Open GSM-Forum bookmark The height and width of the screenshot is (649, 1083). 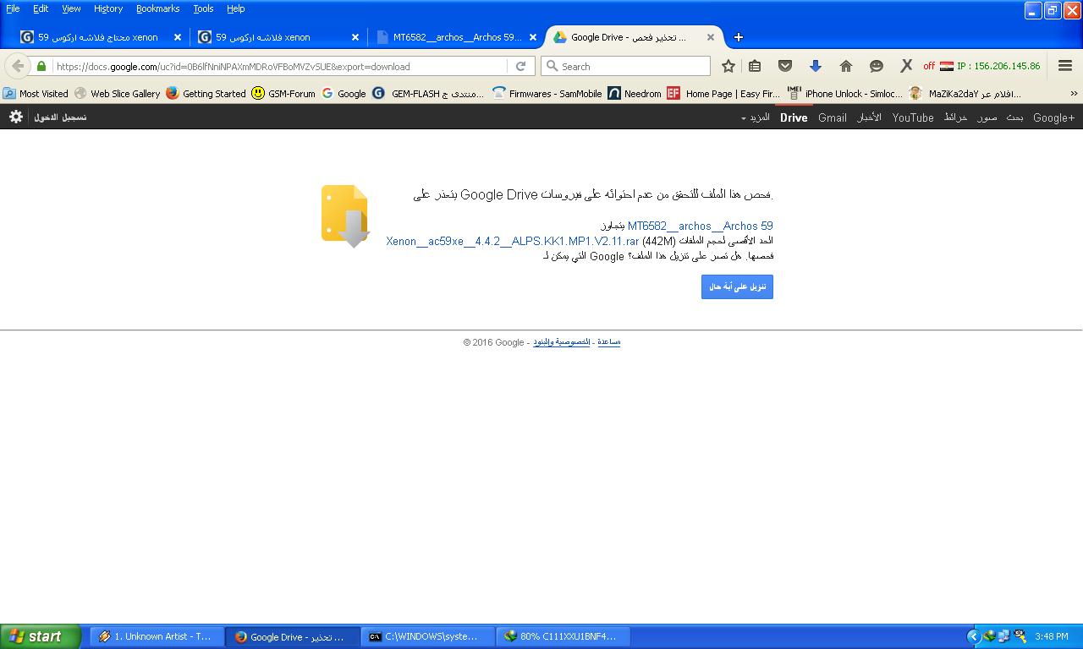coord(283,94)
